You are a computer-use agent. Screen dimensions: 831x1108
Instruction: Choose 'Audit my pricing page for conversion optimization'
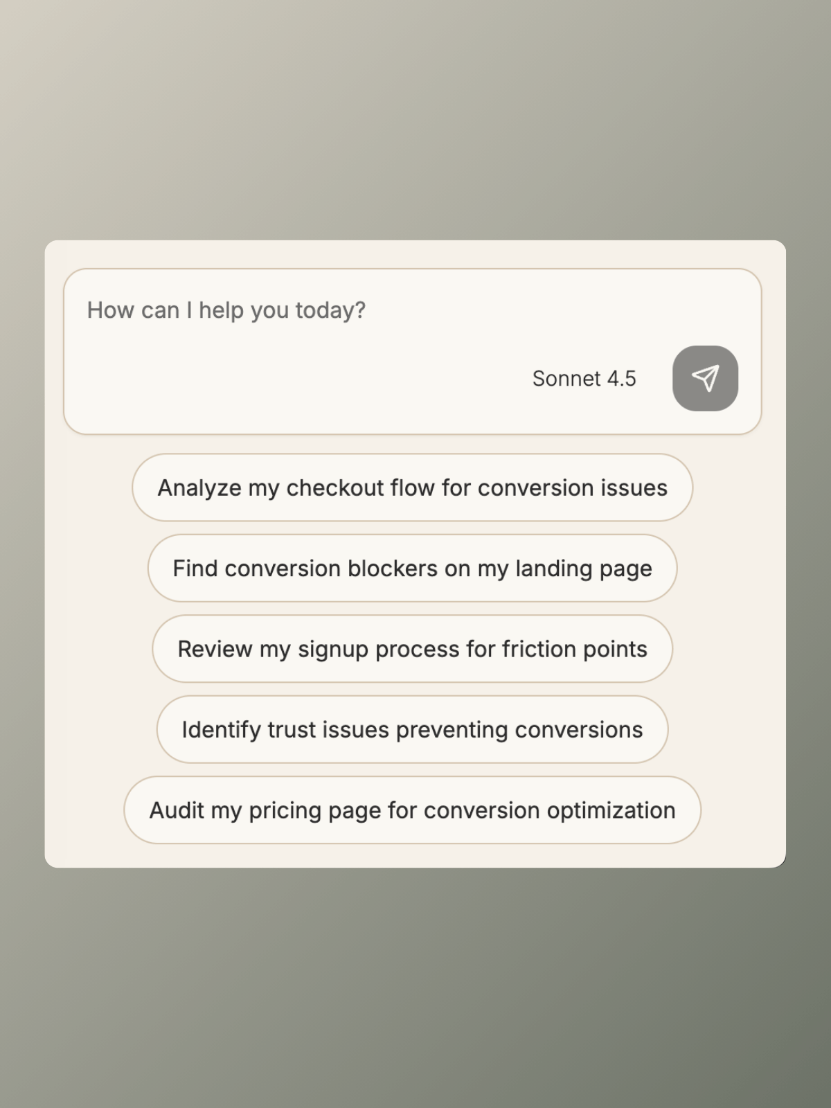pos(412,810)
